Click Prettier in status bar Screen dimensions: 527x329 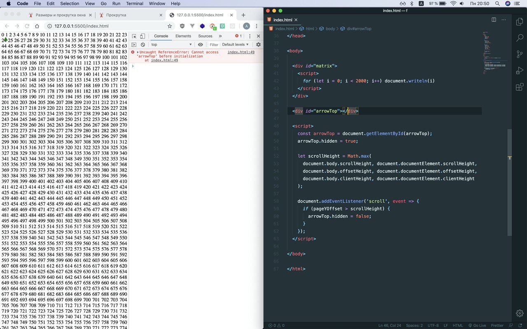tap(497, 326)
